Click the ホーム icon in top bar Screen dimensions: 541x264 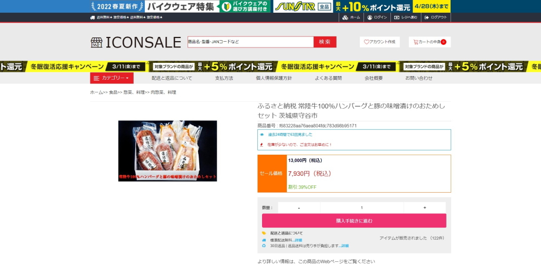(345, 17)
